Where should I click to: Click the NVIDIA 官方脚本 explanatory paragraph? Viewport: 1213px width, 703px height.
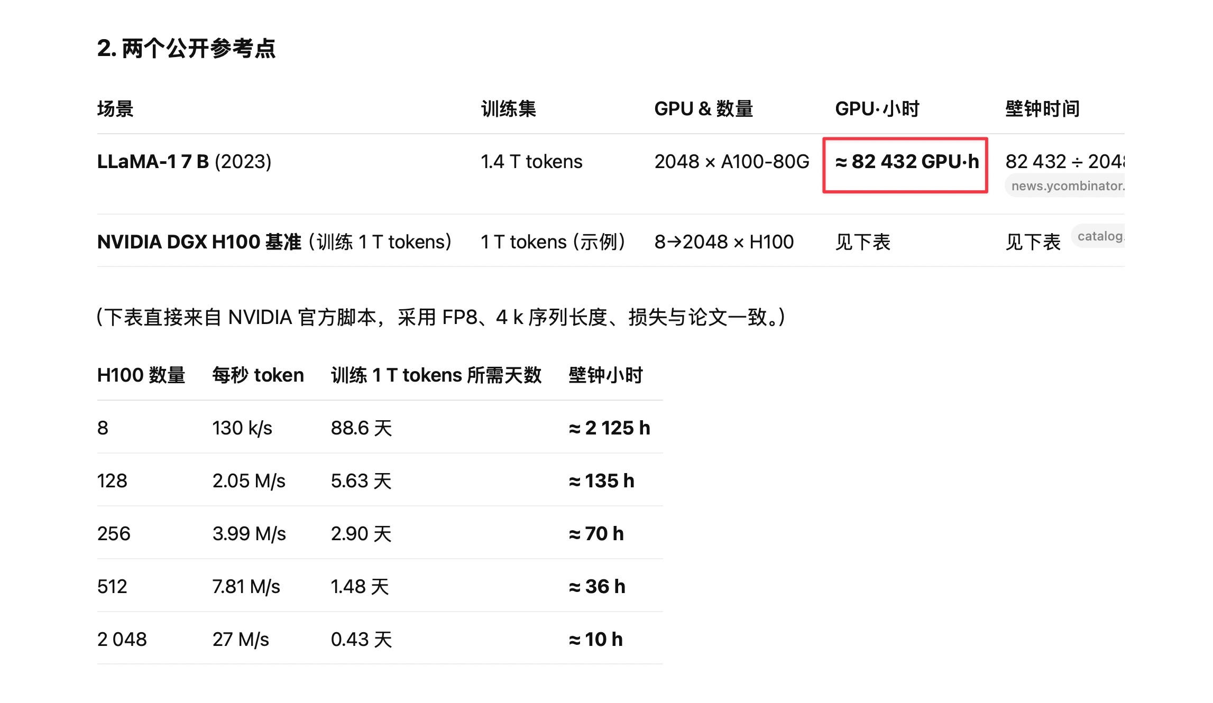441,318
